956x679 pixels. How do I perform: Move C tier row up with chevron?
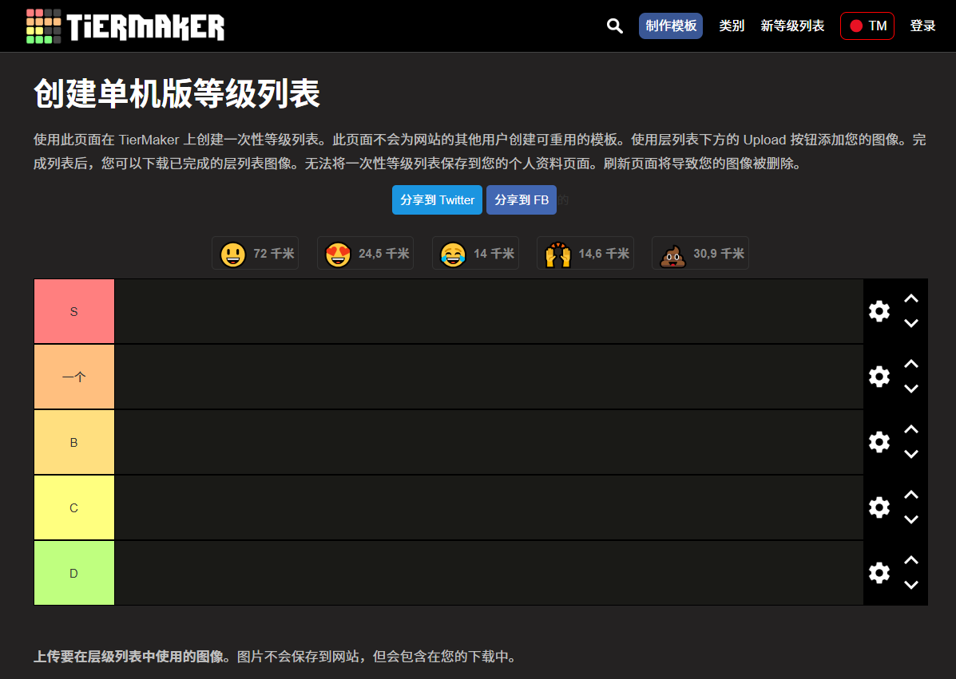pyautogui.click(x=910, y=495)
